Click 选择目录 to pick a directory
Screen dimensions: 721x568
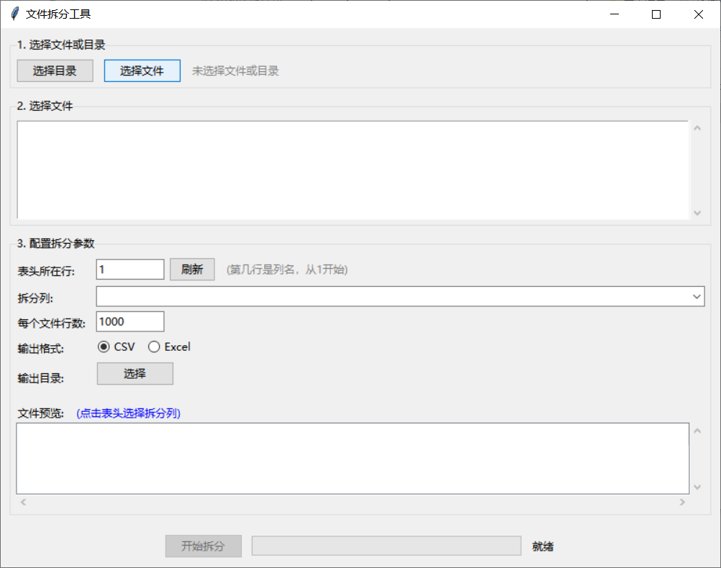(x=55, y=70)
